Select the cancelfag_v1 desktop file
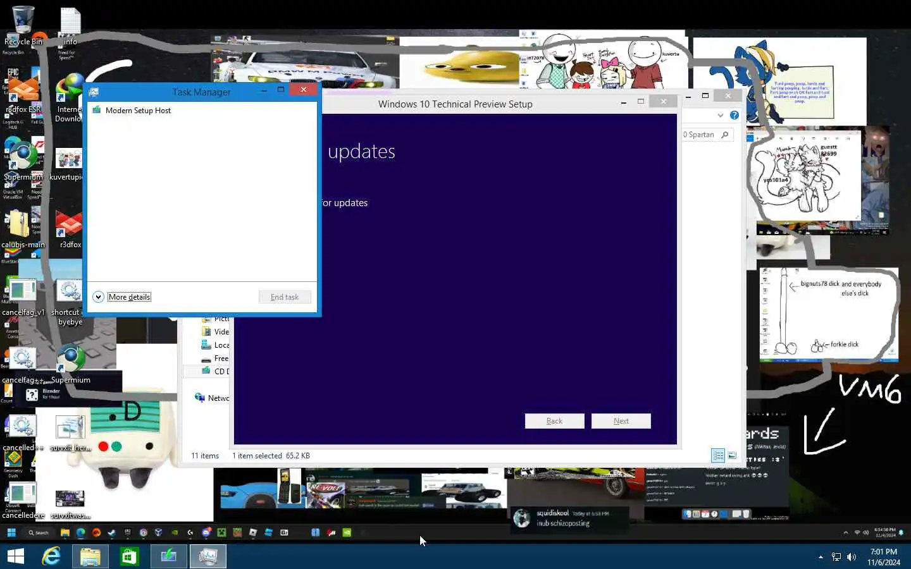Viewport: 911px width, 569px height. [x=23, y=297]
